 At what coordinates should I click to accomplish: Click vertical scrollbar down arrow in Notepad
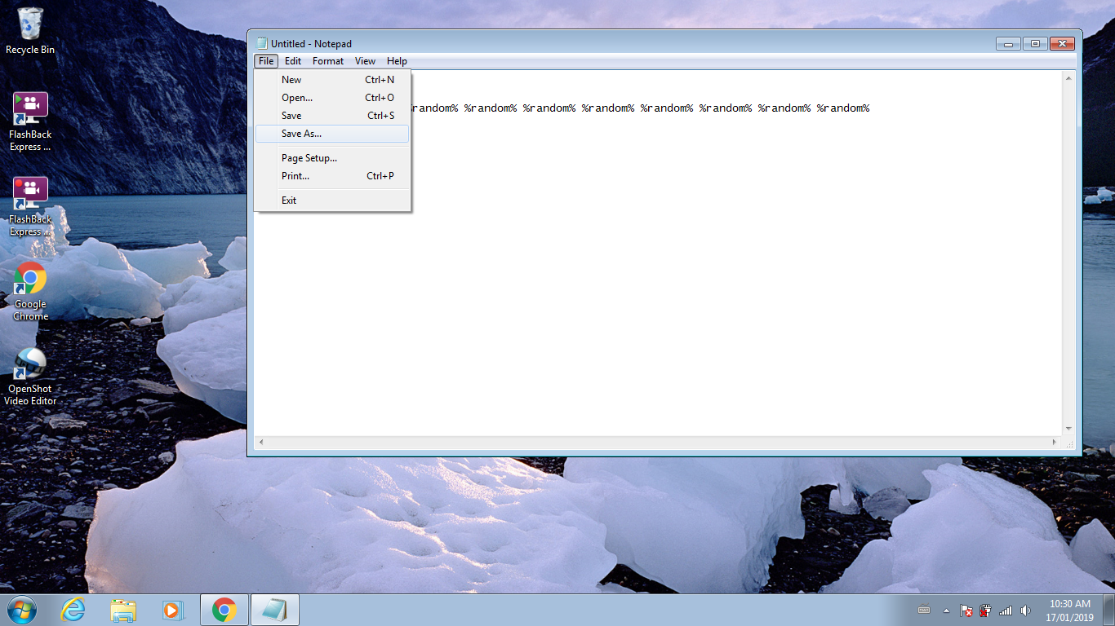coord(1068,429)
